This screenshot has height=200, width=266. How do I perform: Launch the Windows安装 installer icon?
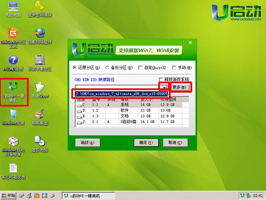13,114
